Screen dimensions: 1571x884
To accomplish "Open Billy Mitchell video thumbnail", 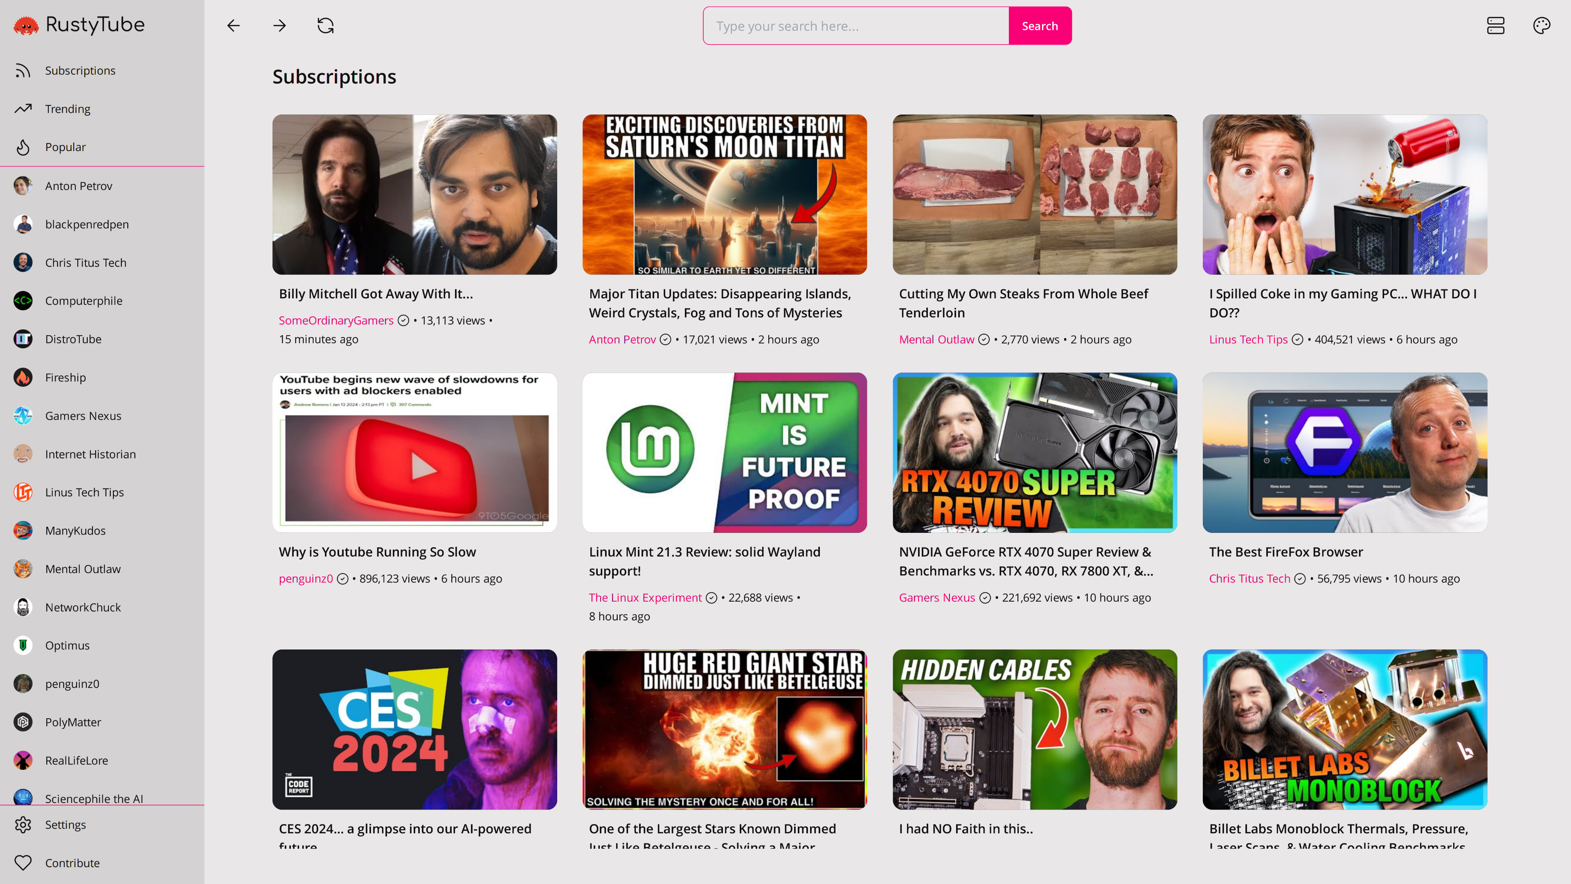I will pos(415,195).
